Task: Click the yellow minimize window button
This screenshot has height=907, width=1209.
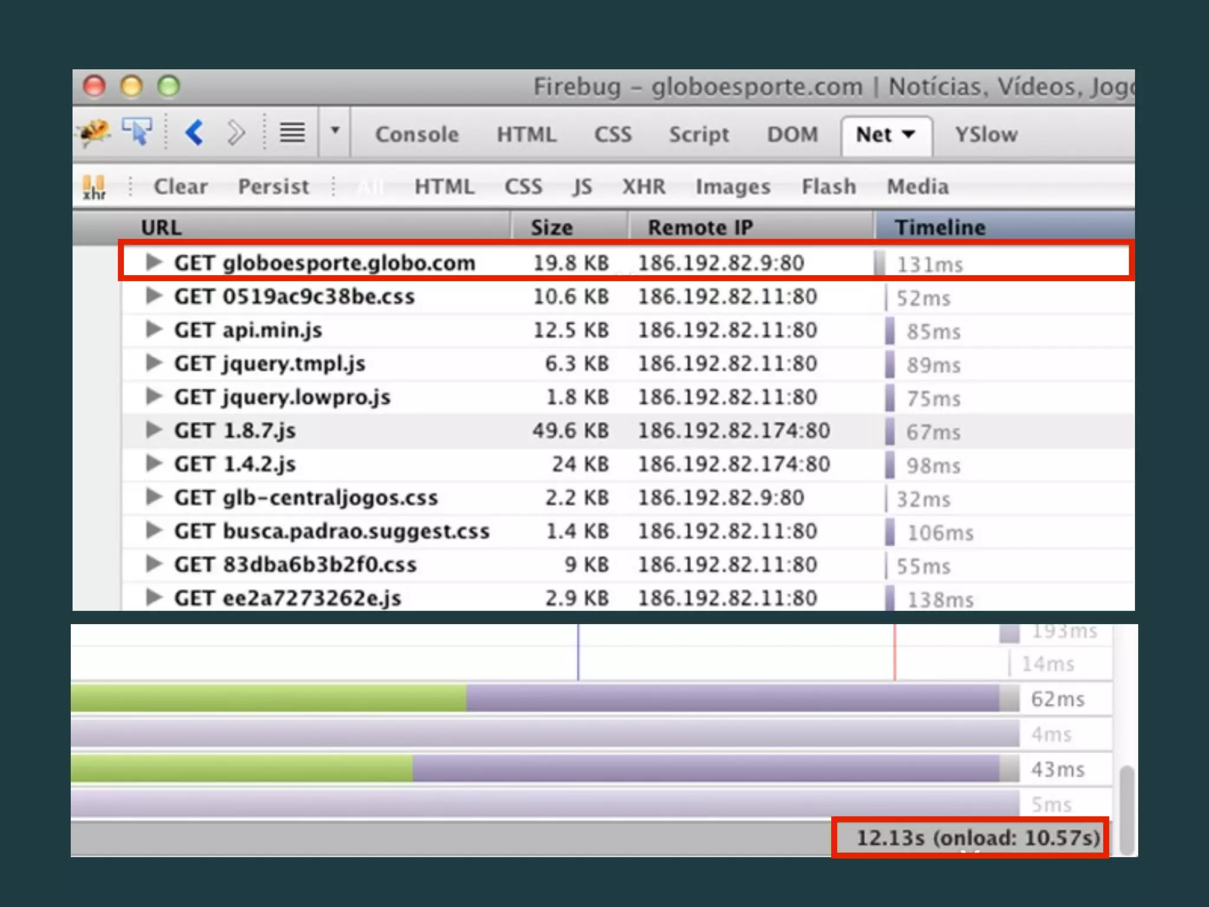Action: (132, 87)
